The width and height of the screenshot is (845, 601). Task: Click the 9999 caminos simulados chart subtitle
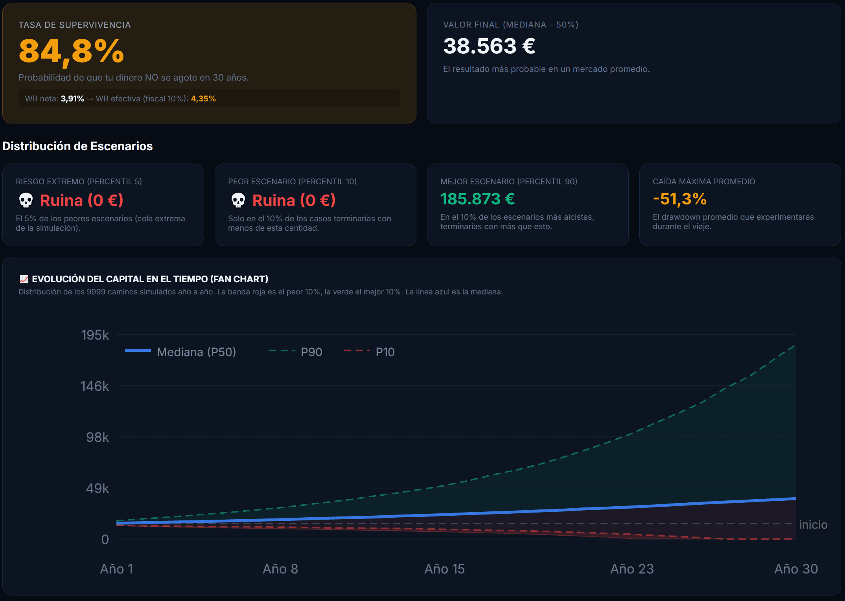point(261,292)
